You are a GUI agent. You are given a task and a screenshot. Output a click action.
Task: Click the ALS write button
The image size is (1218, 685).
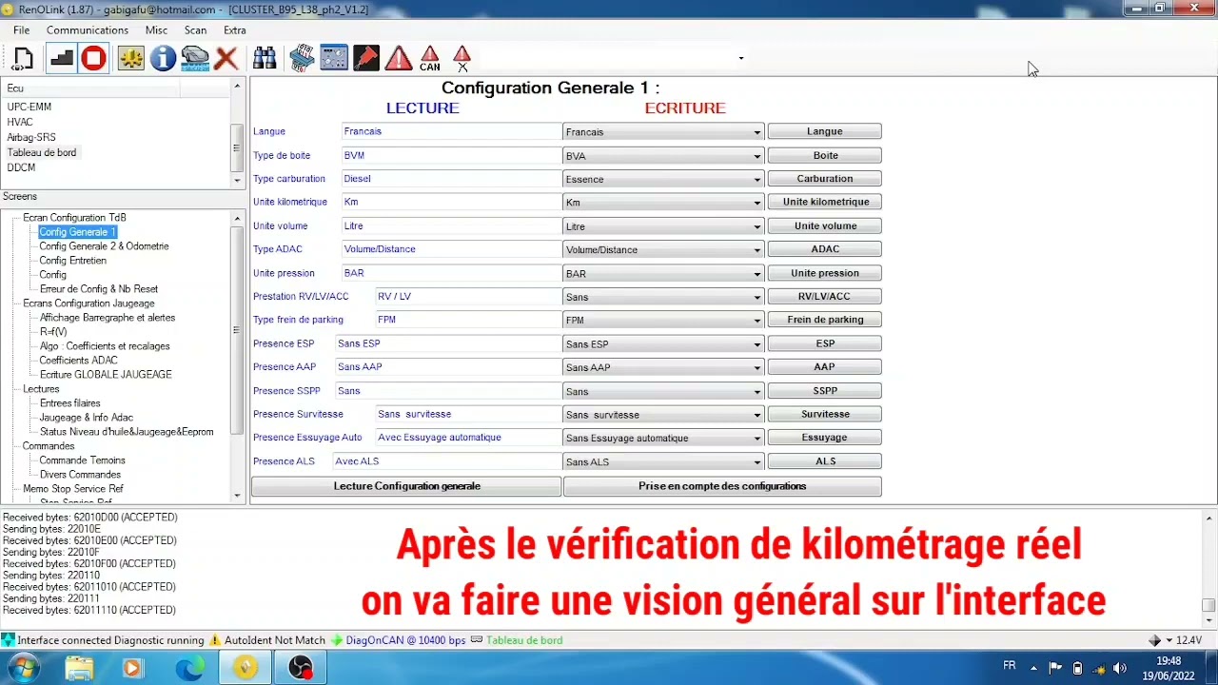click(825, 461)
